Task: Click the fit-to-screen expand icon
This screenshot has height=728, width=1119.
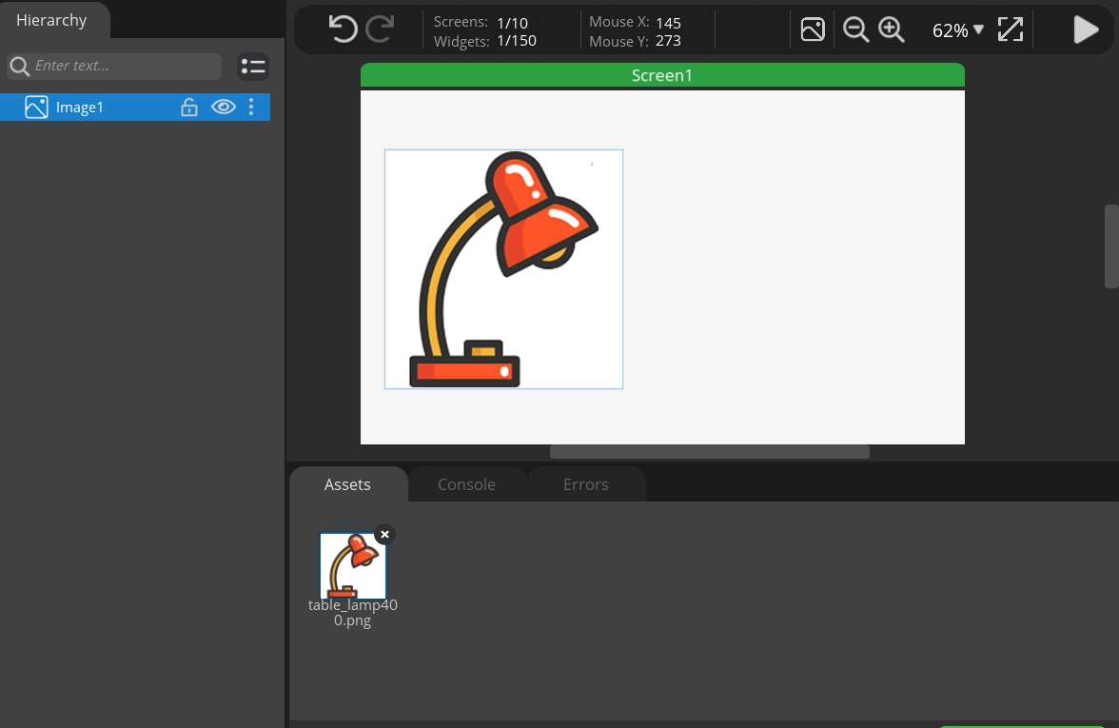Action: click(x=1010, y=30)
